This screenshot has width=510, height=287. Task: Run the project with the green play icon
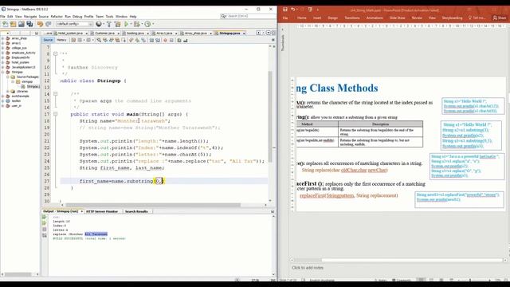126,24
